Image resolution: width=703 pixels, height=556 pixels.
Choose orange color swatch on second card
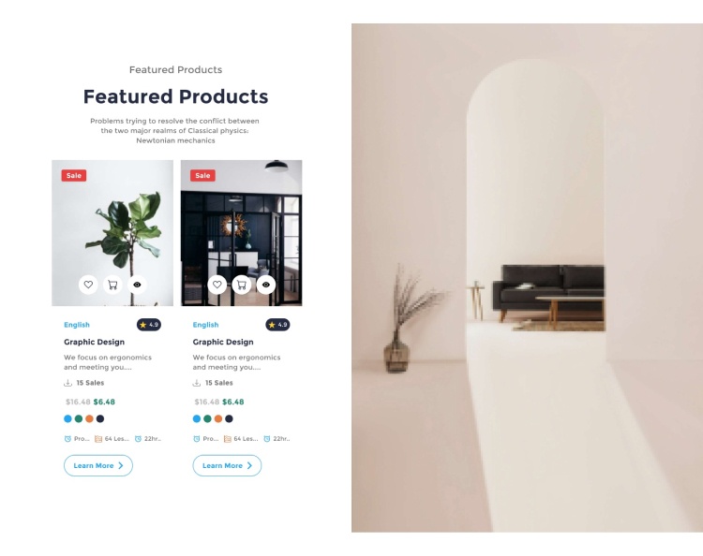click(x=217, y=418)
